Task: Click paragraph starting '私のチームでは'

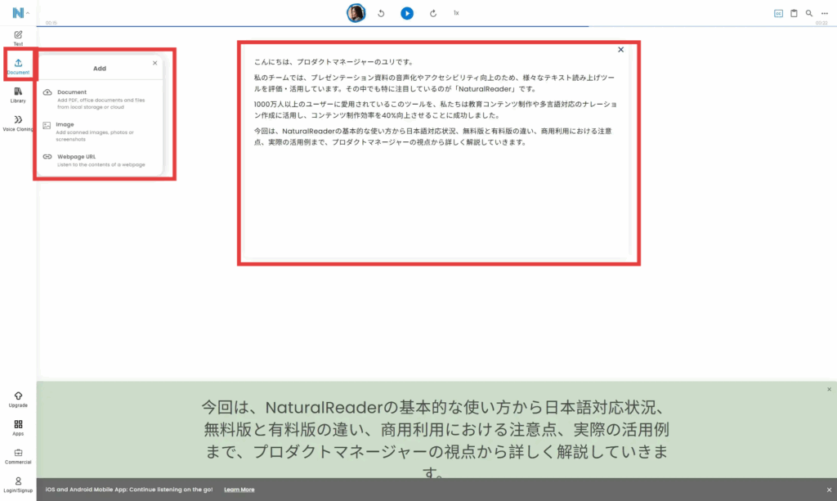Action: pyautogui.click(x=435, y=83)
